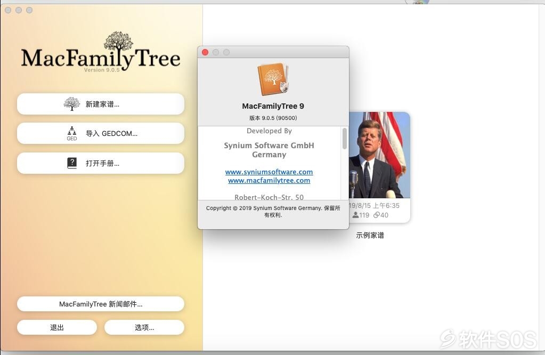Import a GEDCOM file with 导入 GEDCOM
Viewport: 545px width, 355px height.
101,133
